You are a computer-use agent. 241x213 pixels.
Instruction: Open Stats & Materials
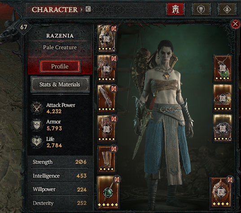click(x=60, y=84)
